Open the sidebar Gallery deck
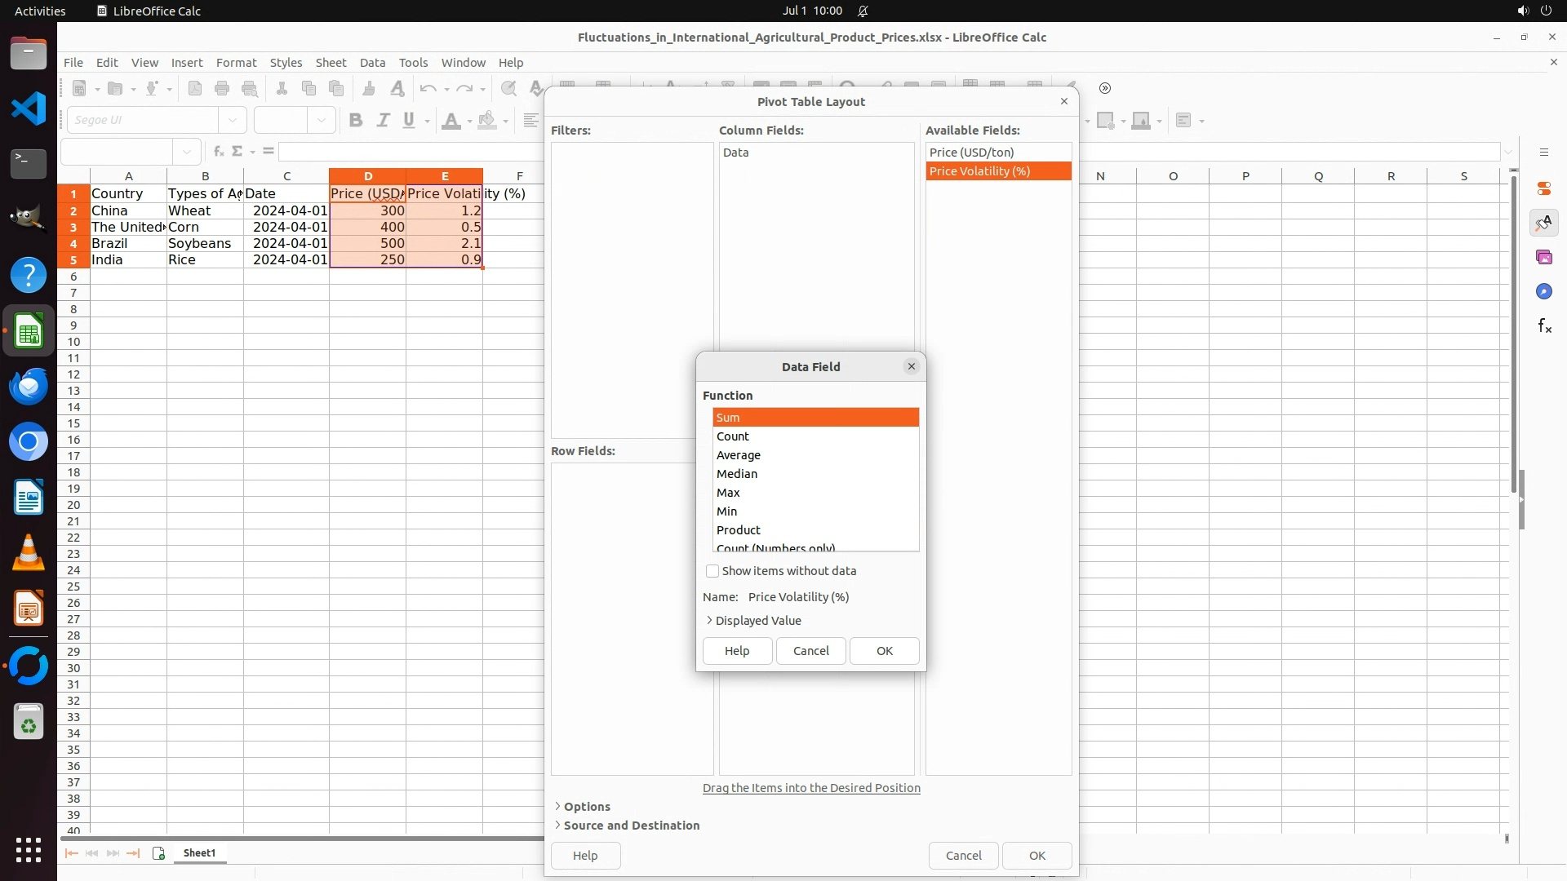Image resolution: width=1567 pixels, height=881 pixels. coord(1543,257)
